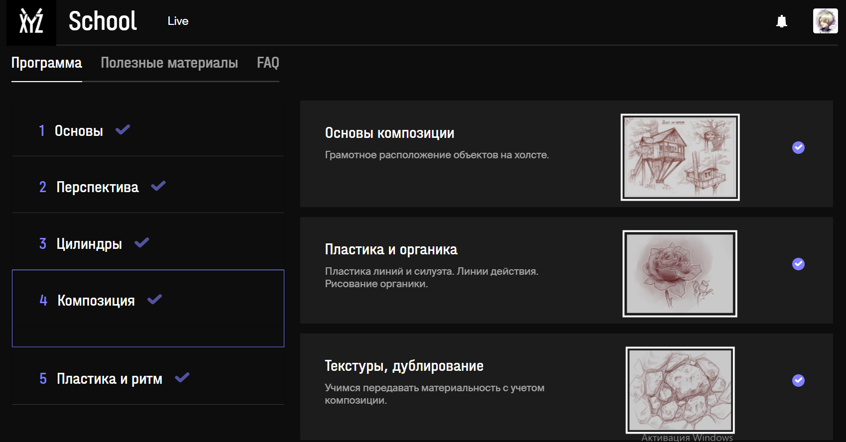The image size is (846, 442).
Task: Open the treehouse sketch thumbnail
Action: click(x=680, y=157)
